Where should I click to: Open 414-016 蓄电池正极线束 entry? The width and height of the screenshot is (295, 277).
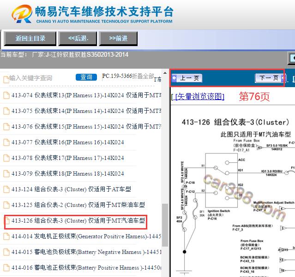86,267
